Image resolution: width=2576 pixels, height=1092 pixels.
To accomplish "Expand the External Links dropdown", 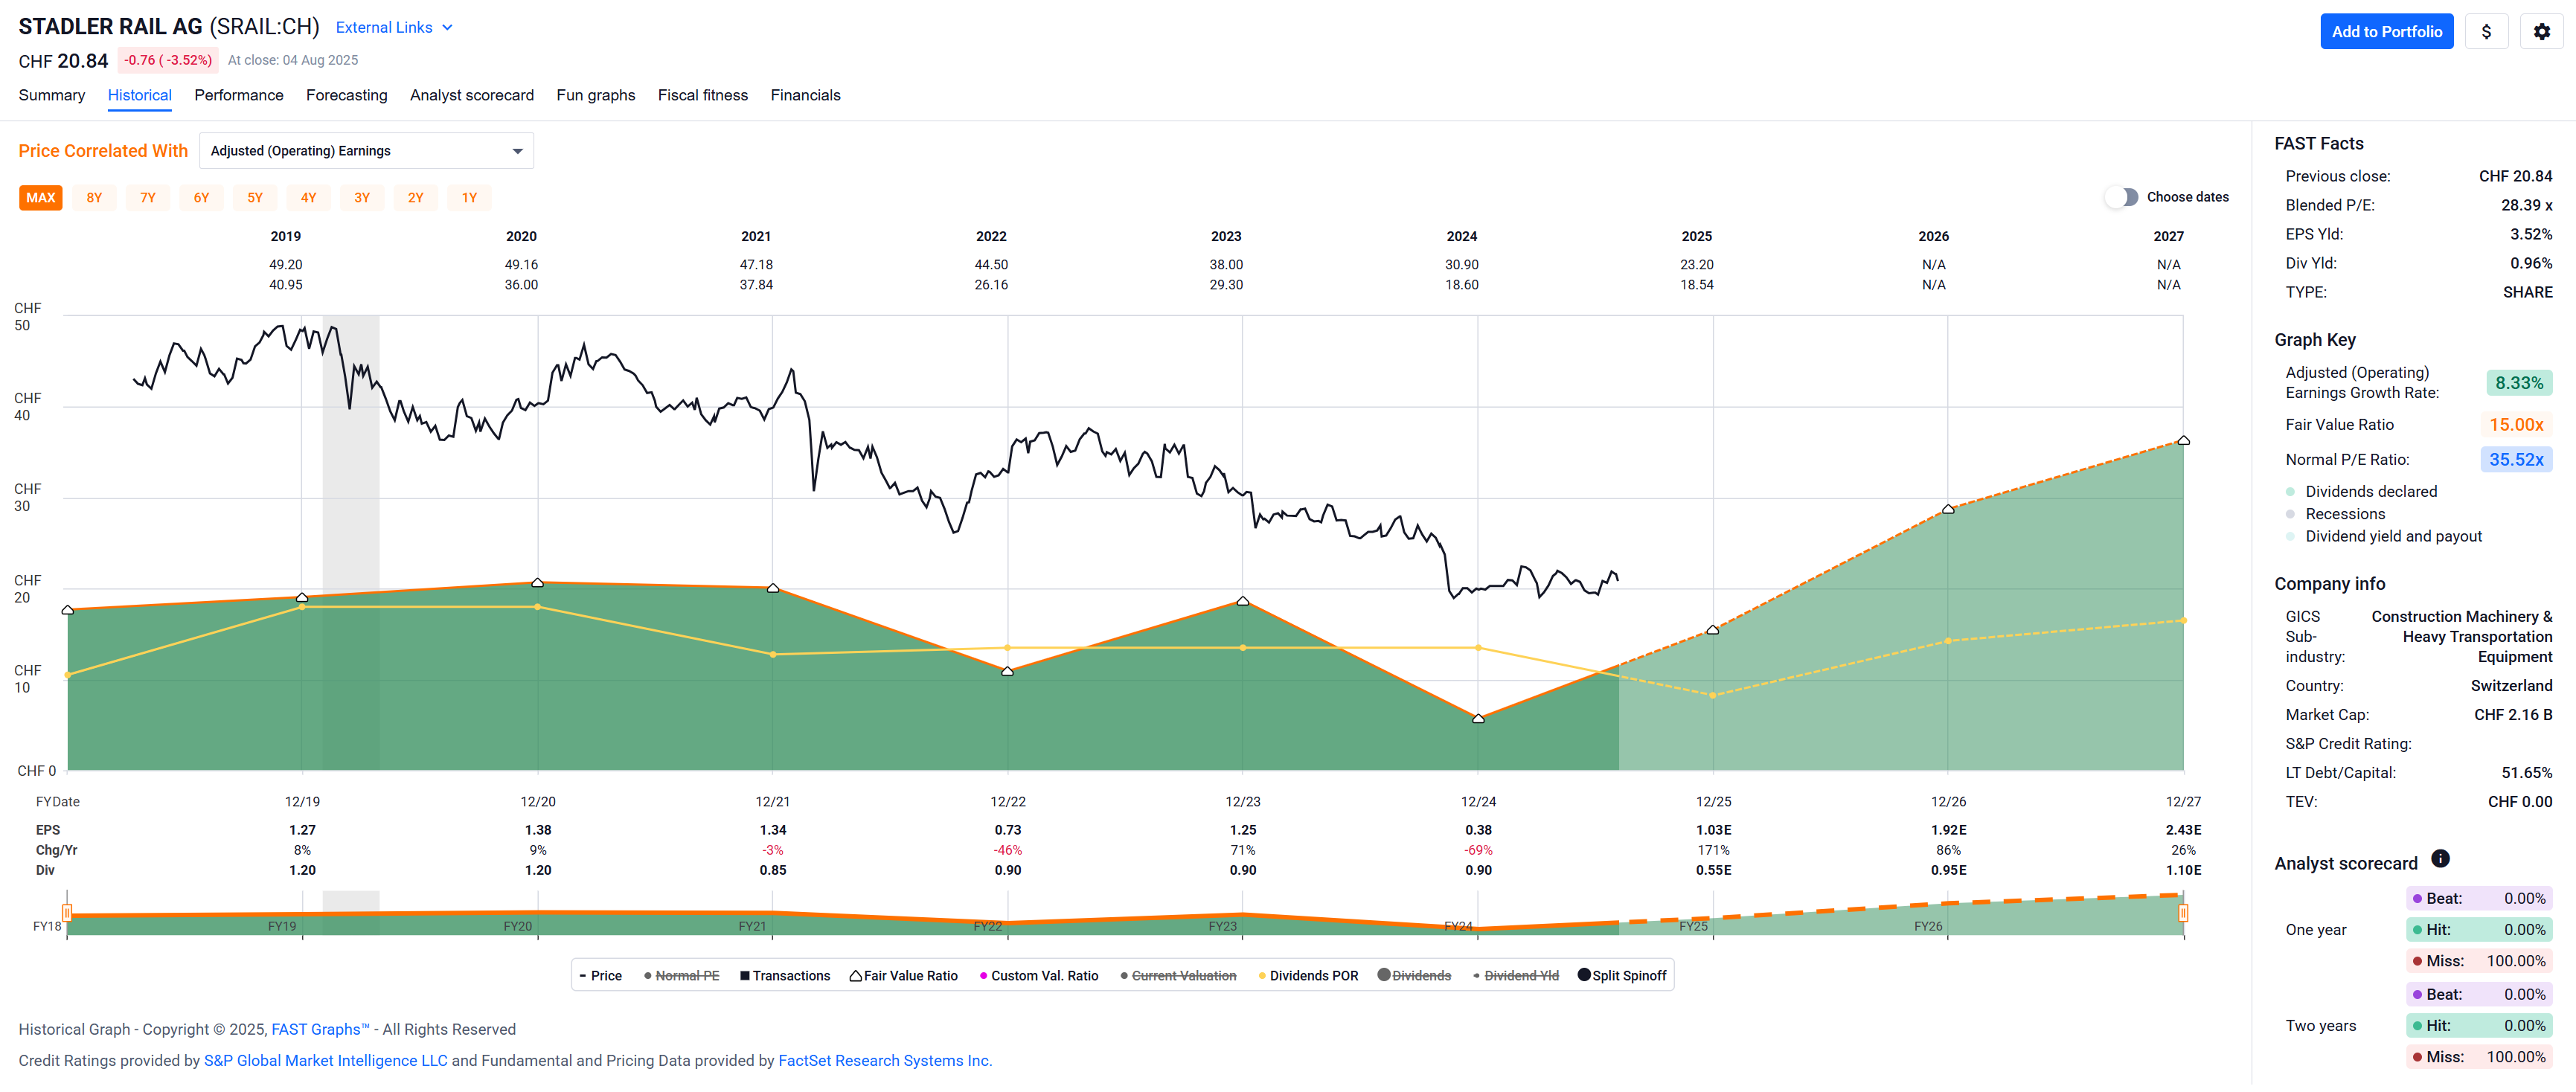I will pyautogui.click(x=394, y=27).
